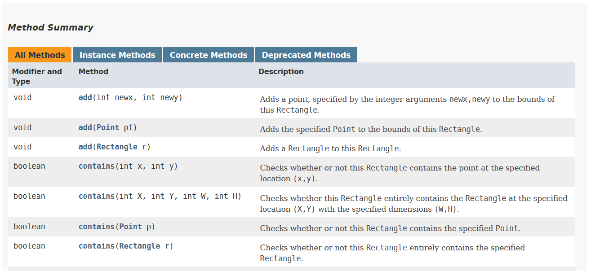Click the Modifier and Type column header

coord(37,76)
